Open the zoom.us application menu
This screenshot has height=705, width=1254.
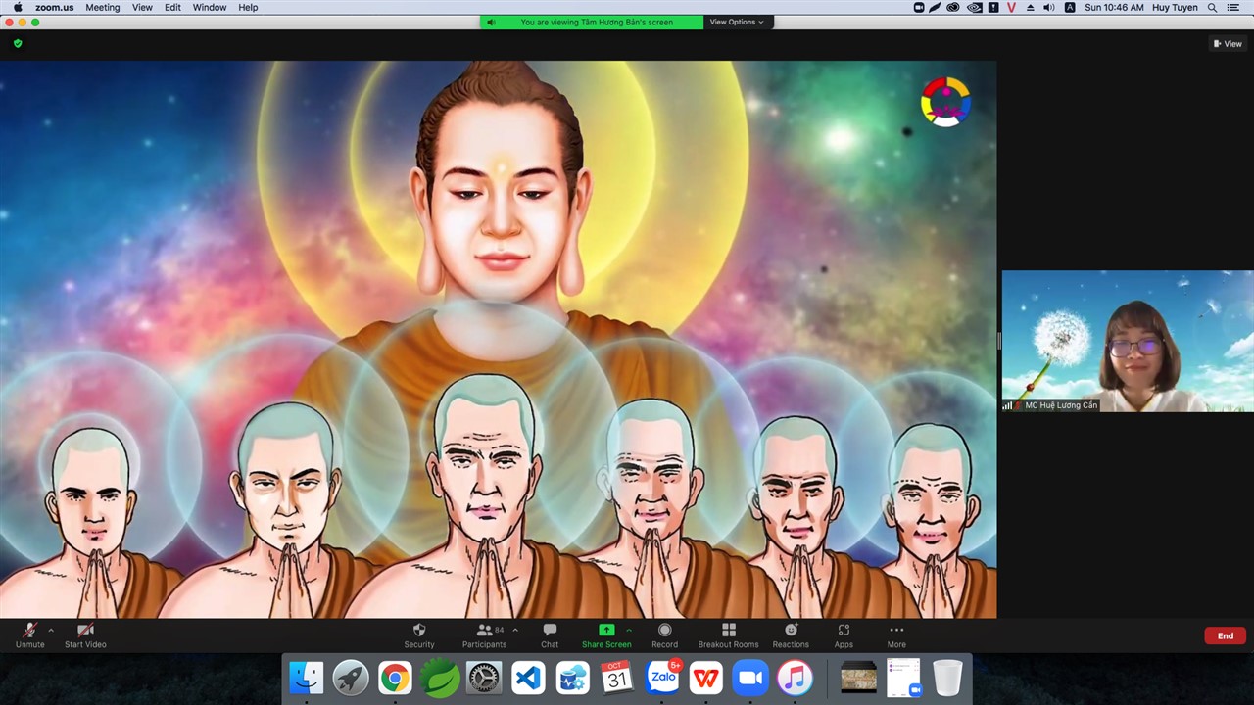pos(54,7)
